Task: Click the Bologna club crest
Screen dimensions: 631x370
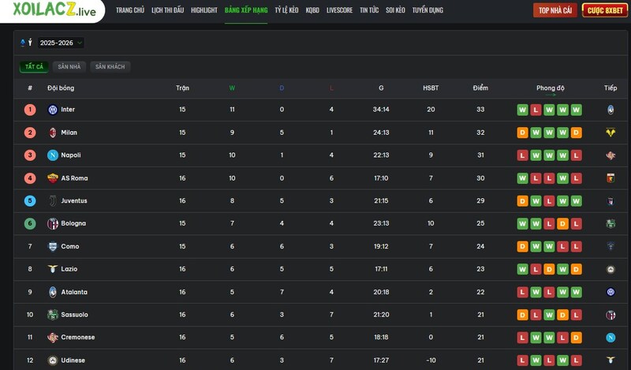Action: [53, 224]
